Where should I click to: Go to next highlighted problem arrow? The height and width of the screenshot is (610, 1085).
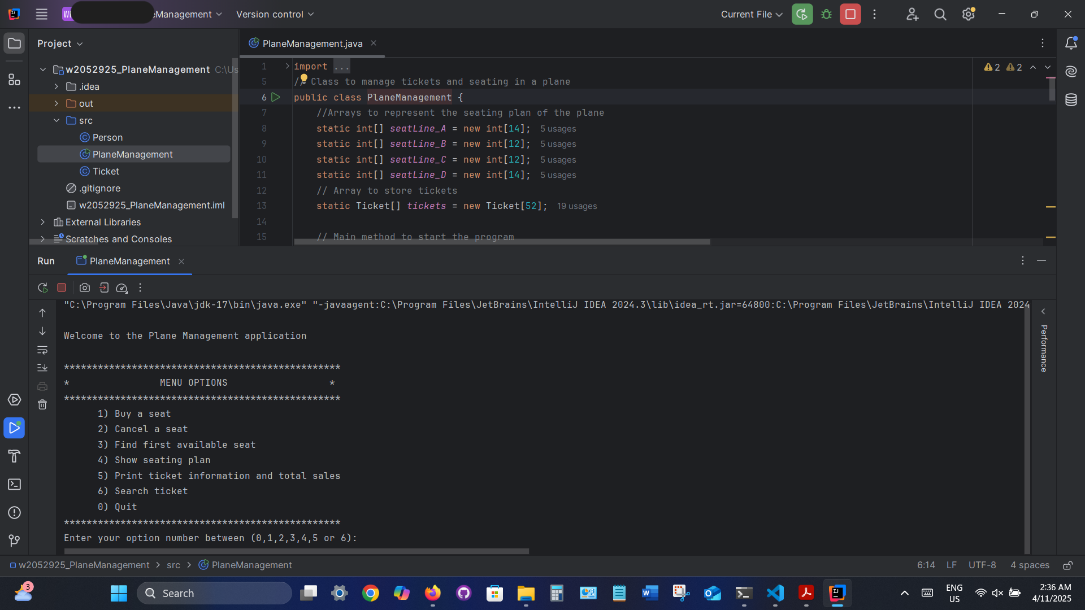point(1048,67)
